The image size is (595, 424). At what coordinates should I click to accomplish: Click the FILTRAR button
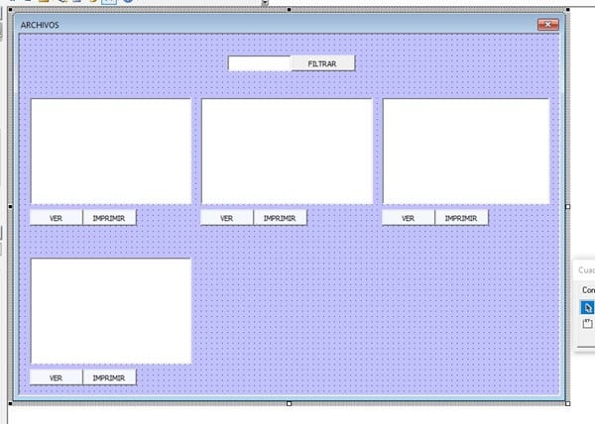(322, 63)
